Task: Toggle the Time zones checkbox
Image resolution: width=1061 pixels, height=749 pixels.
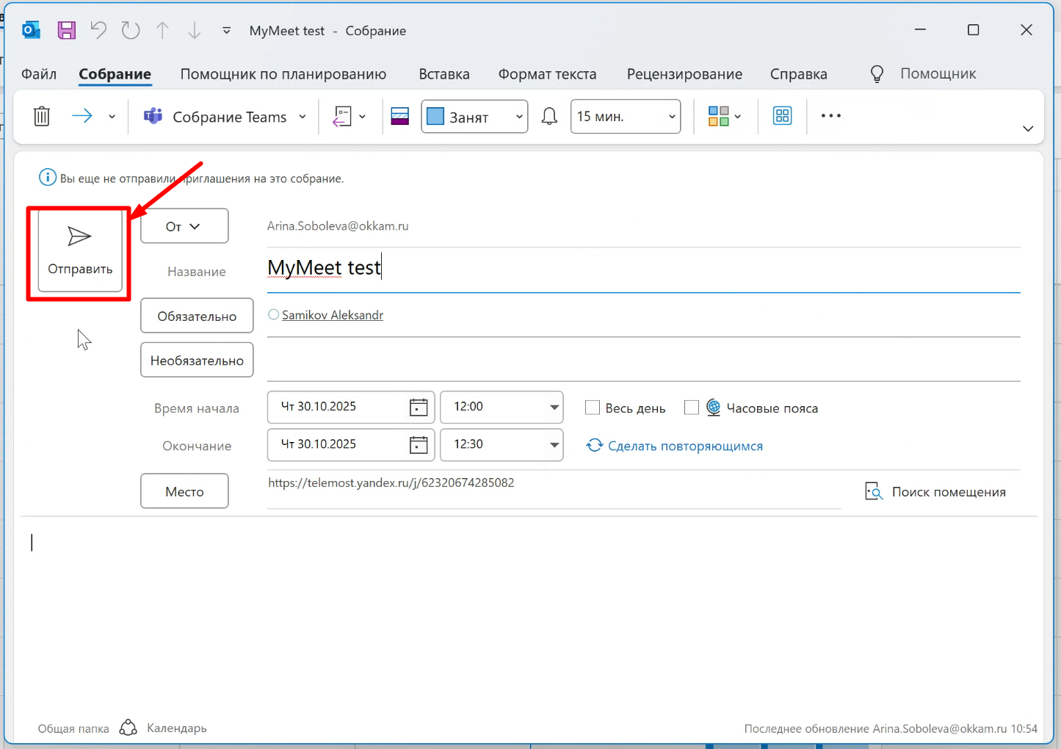Action: [691, 408]
